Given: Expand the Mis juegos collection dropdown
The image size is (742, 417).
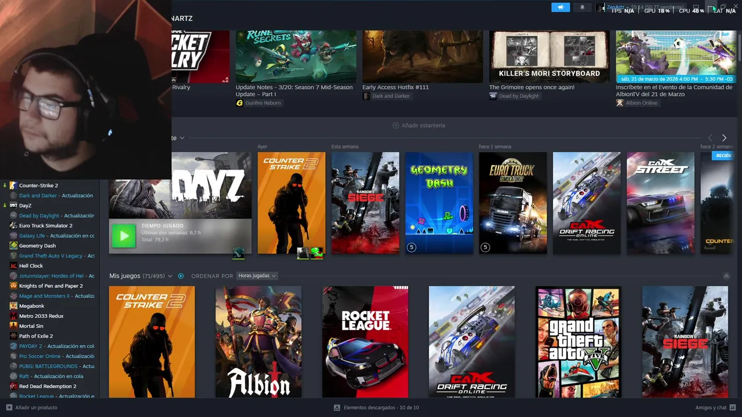Looking at the screenshot, I should point(170,276).
